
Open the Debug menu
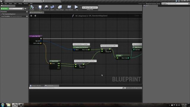20,4
